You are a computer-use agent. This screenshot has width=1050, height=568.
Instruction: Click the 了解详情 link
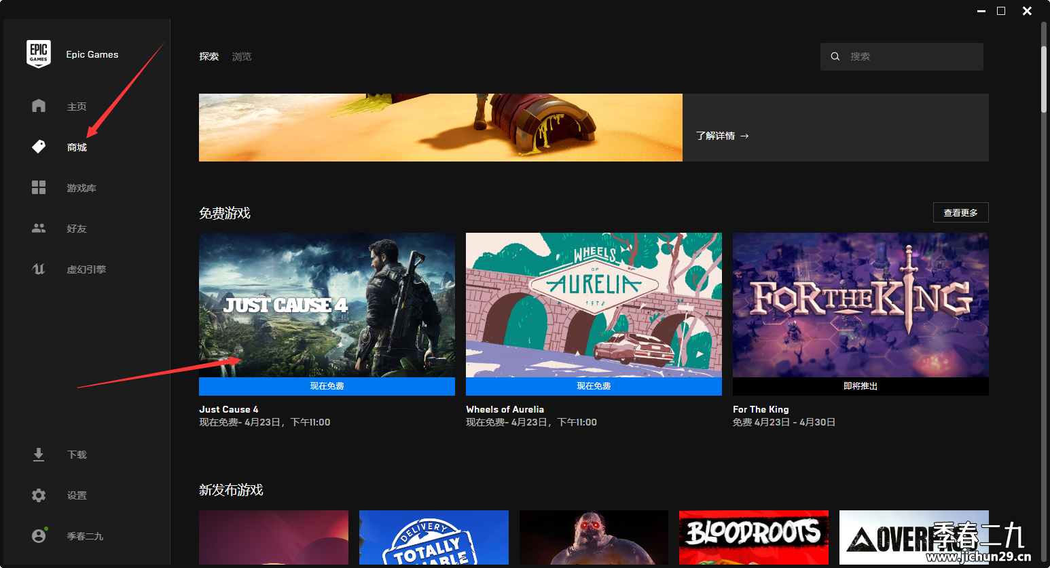click(722, 136)
